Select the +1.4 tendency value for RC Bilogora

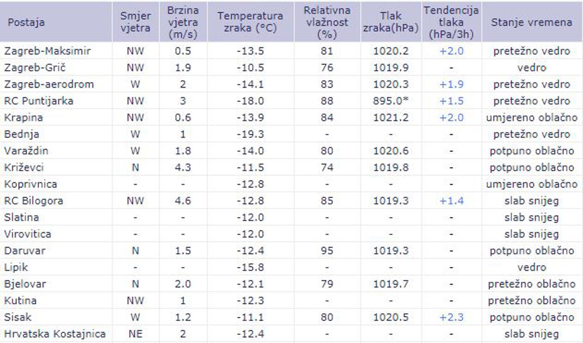pos(451,201)
